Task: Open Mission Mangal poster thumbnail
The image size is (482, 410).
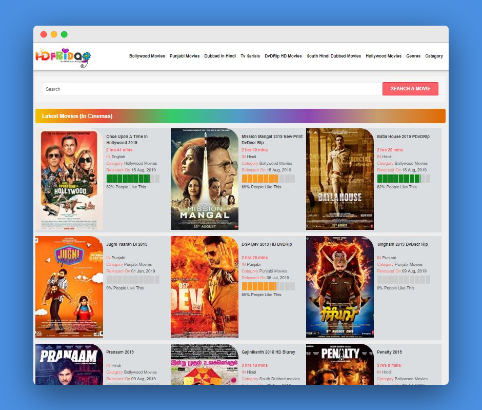Action: click(205, 179)
